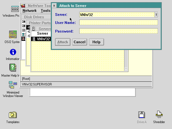Click the Cancel button in Attach dialog
Screen dimensions: 172x129
[80, 42]
